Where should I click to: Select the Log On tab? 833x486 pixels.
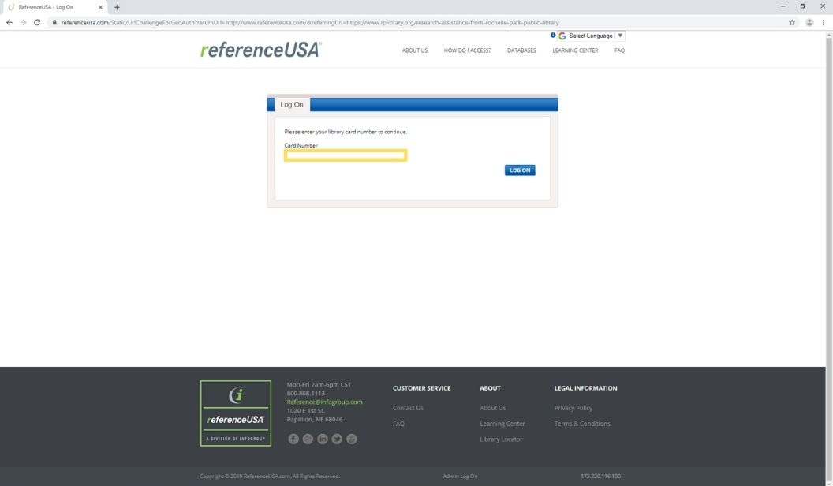[x=292, y=105]
